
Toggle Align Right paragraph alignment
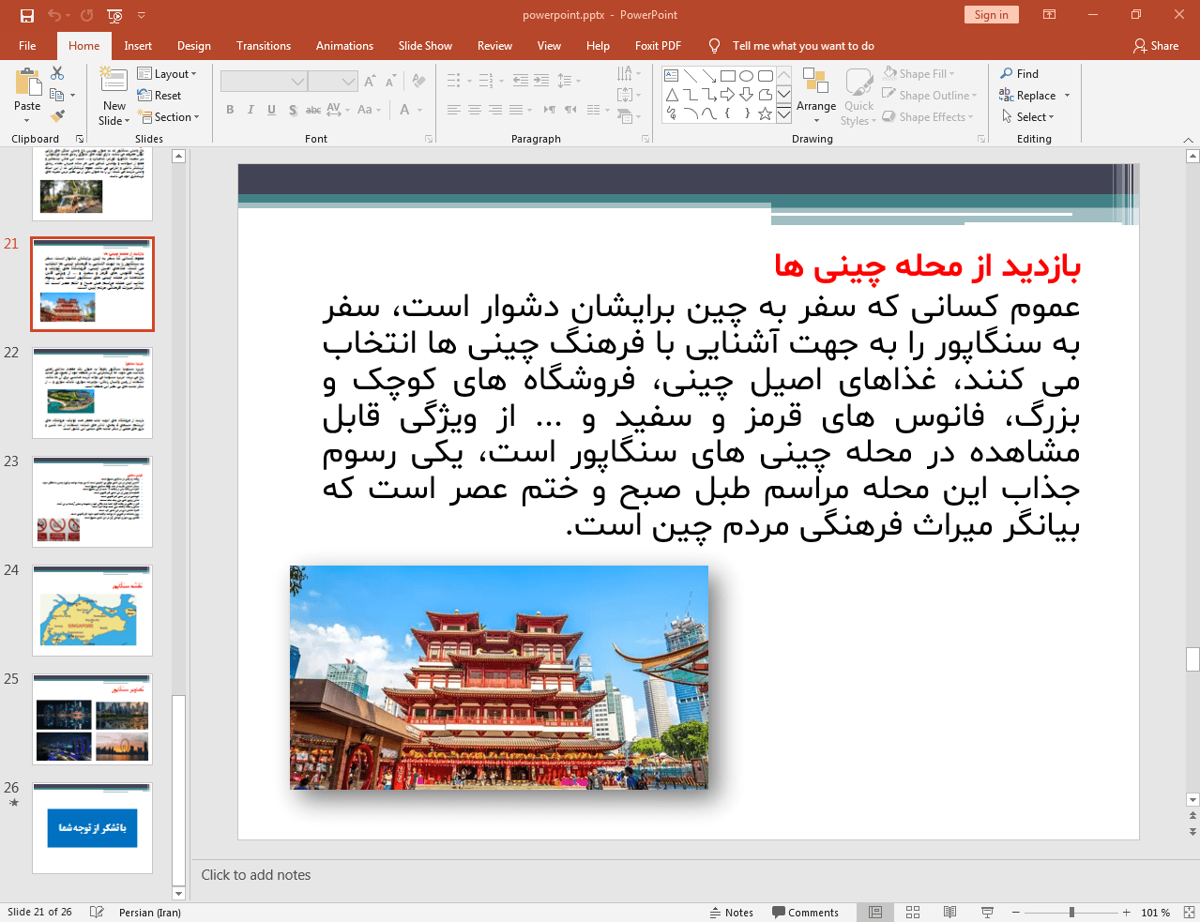point(495,110)
